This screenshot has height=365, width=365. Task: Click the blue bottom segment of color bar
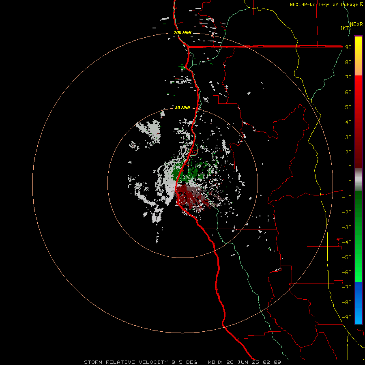click(x=358, y=303)
